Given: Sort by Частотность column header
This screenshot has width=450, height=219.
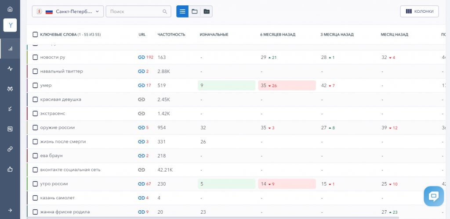Looking at the screenshot, I should 171,35.
